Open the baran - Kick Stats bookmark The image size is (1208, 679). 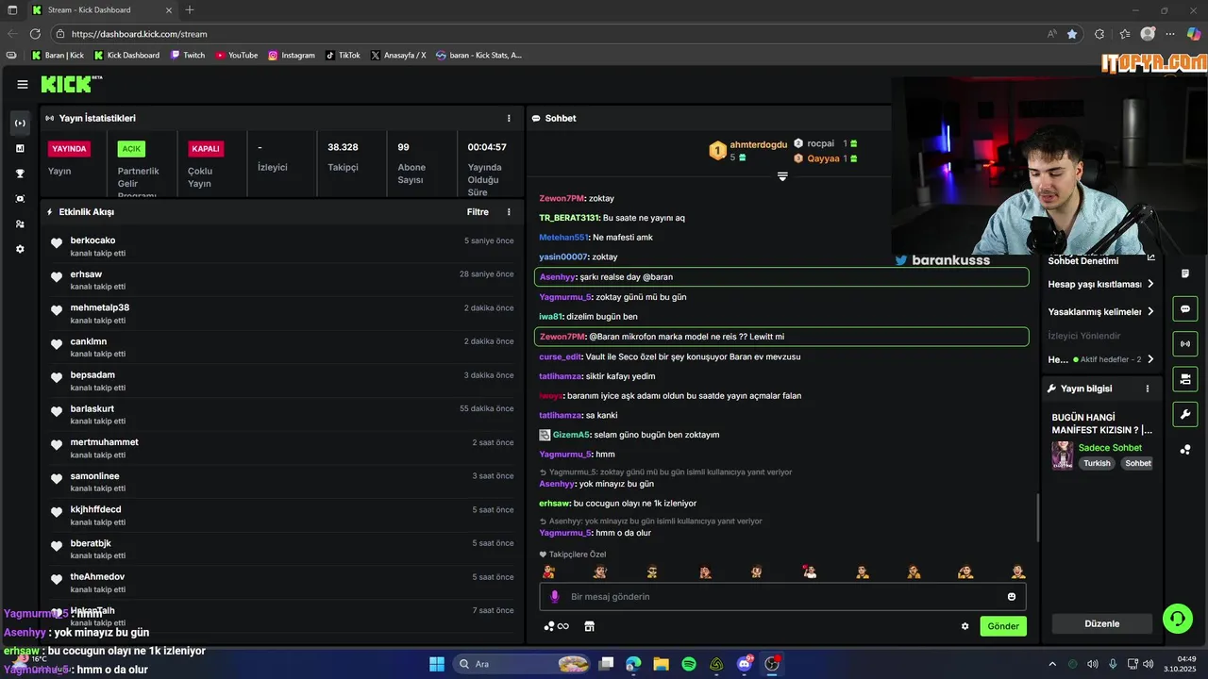click(478, 55)
